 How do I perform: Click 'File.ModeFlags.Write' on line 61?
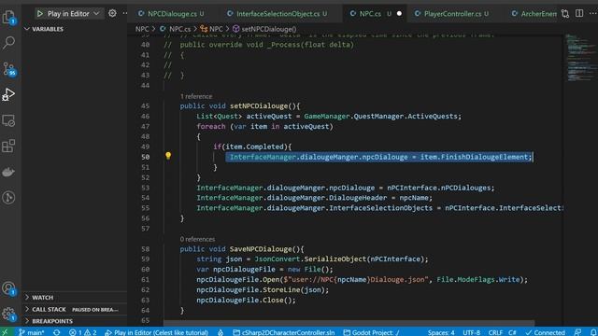click(477, 280)
